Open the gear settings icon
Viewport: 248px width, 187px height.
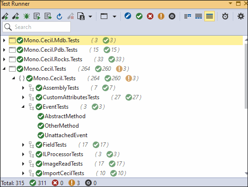pyautogui.click(x=241, y=16)
